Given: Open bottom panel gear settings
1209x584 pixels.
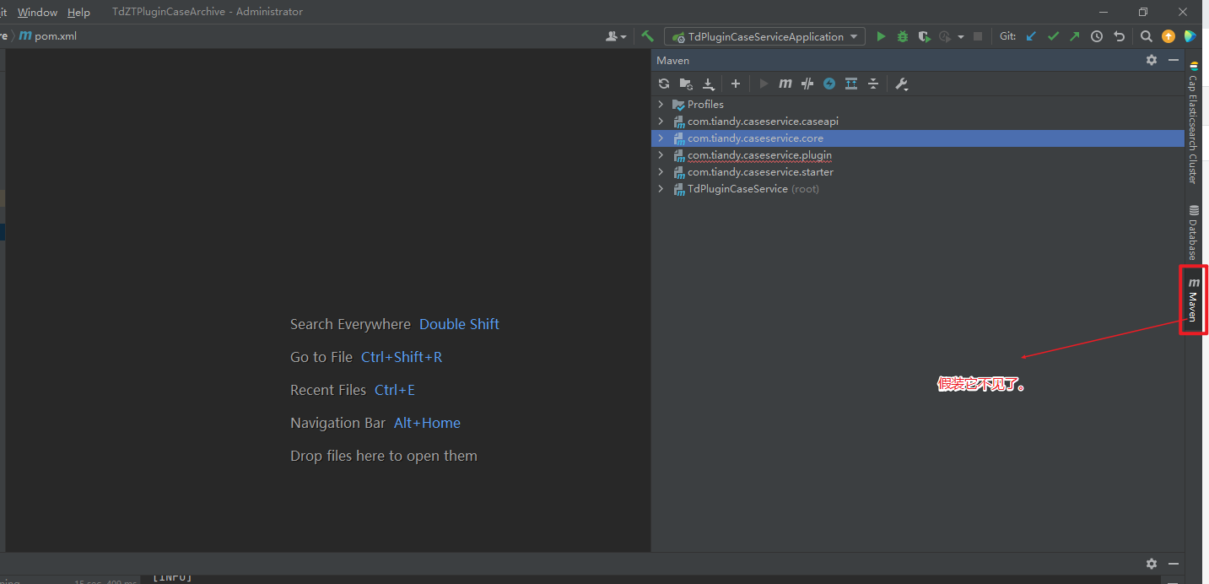Looking at the screenshot, I should pyautogui.click(x=1152, y=563).
